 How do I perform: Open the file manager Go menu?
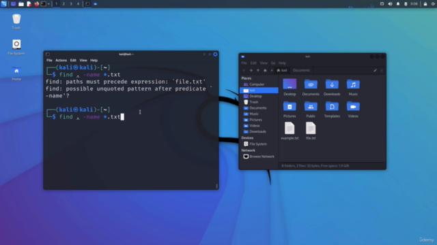273,63
